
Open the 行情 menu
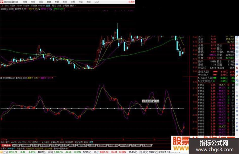point(25,2)
